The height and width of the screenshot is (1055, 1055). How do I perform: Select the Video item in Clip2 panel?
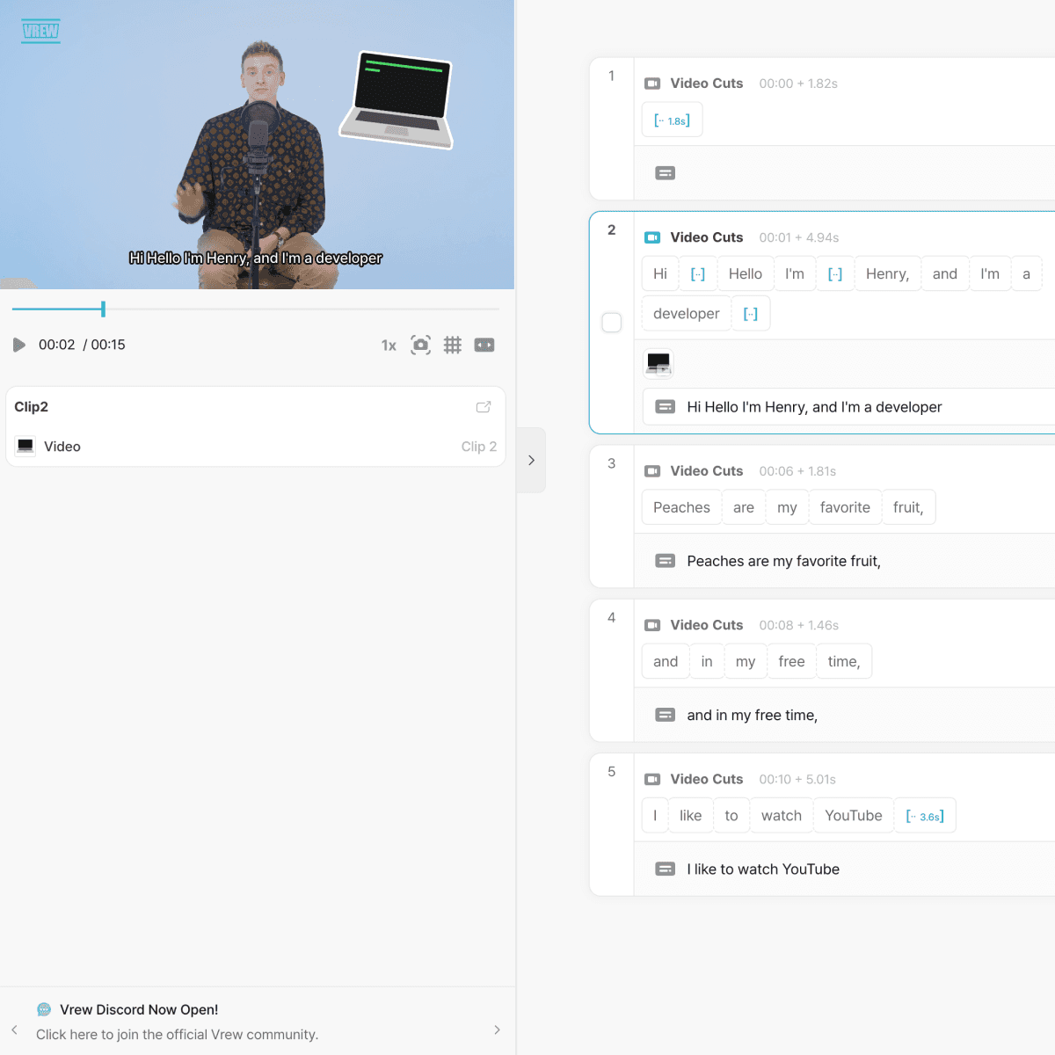pos(62,447)
